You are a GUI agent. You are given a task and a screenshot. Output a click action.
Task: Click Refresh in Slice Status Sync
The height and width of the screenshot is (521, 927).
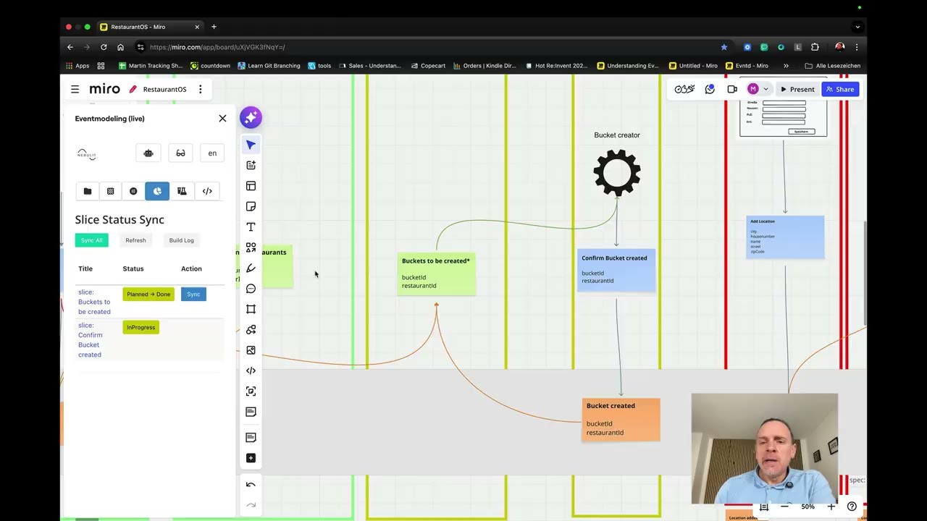pyautogui.click(x=135, y=240)
